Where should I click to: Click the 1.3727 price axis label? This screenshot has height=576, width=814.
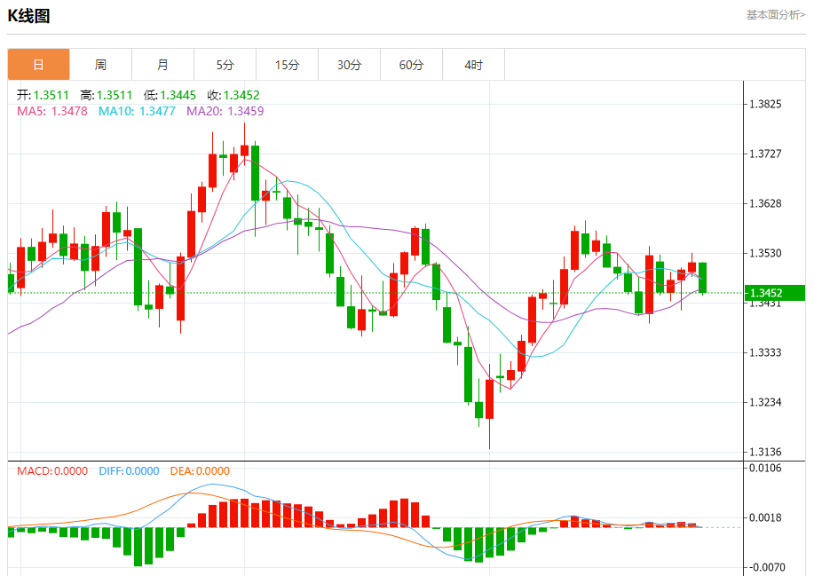tap(765, 154)
